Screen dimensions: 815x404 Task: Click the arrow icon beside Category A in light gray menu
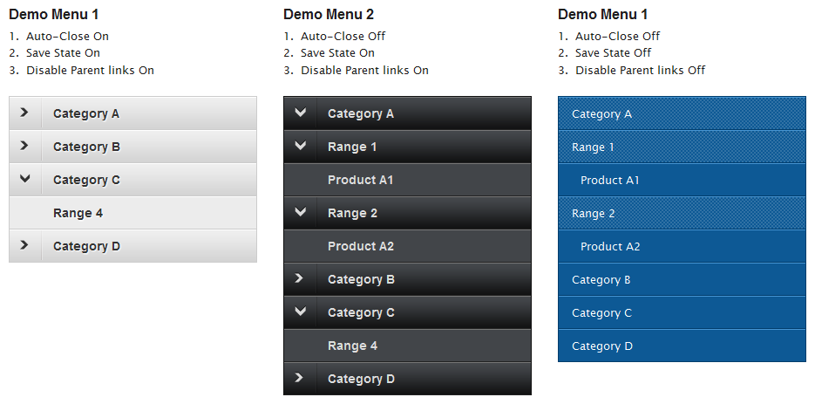pyautogui.click(x=24, y=113)
